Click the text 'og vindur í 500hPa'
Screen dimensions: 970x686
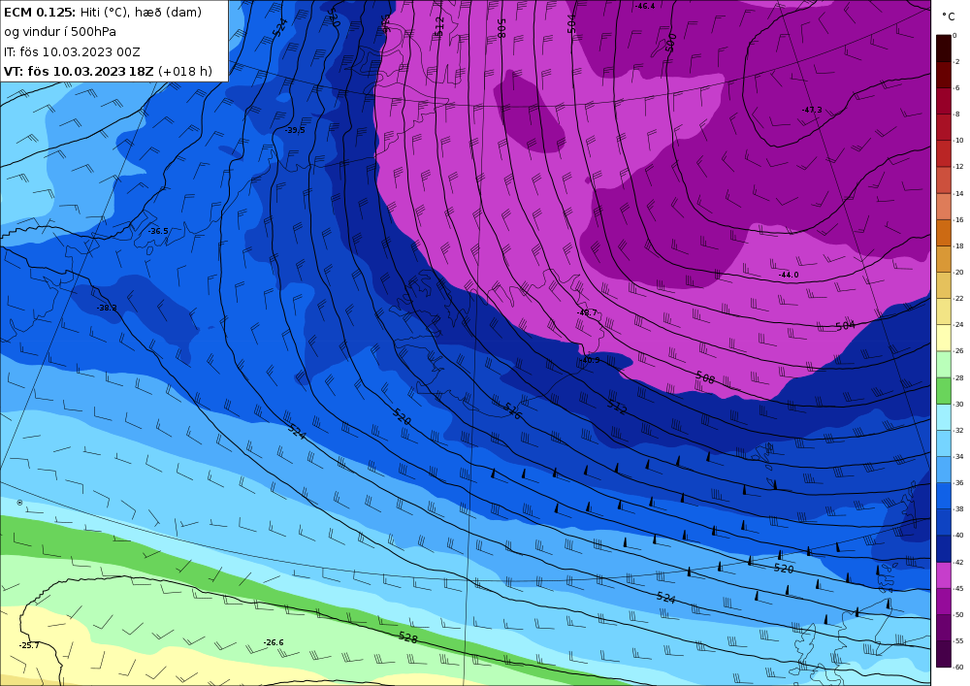coord(60,32)
